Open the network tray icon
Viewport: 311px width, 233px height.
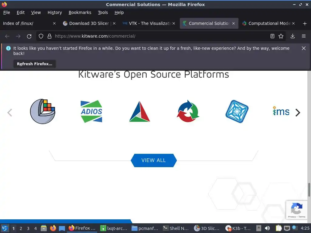point(287,228)
